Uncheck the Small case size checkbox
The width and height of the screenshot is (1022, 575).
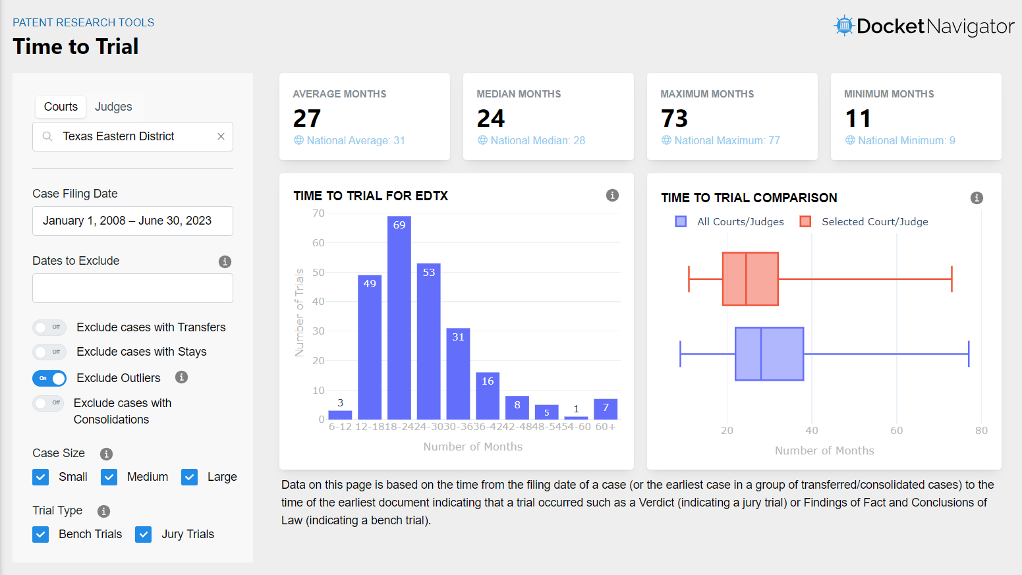[x=41, y=477]
